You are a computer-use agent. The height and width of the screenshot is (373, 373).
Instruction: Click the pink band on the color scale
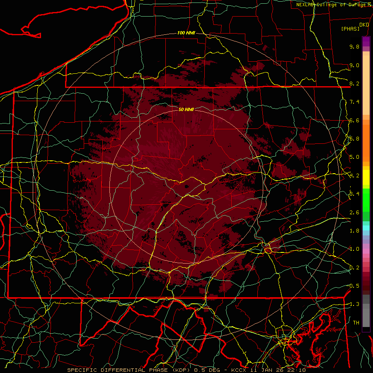click(x=366, y=251)
